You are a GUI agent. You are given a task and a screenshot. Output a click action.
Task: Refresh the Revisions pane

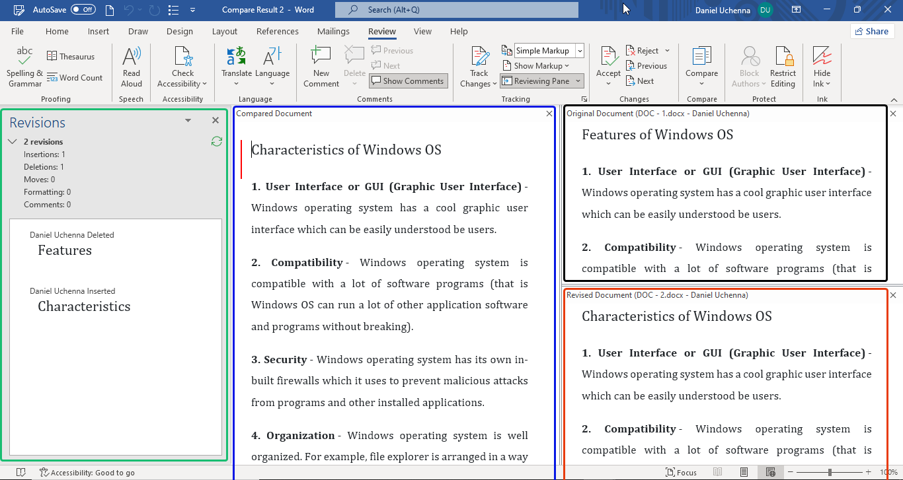click(x=216, y=141)
